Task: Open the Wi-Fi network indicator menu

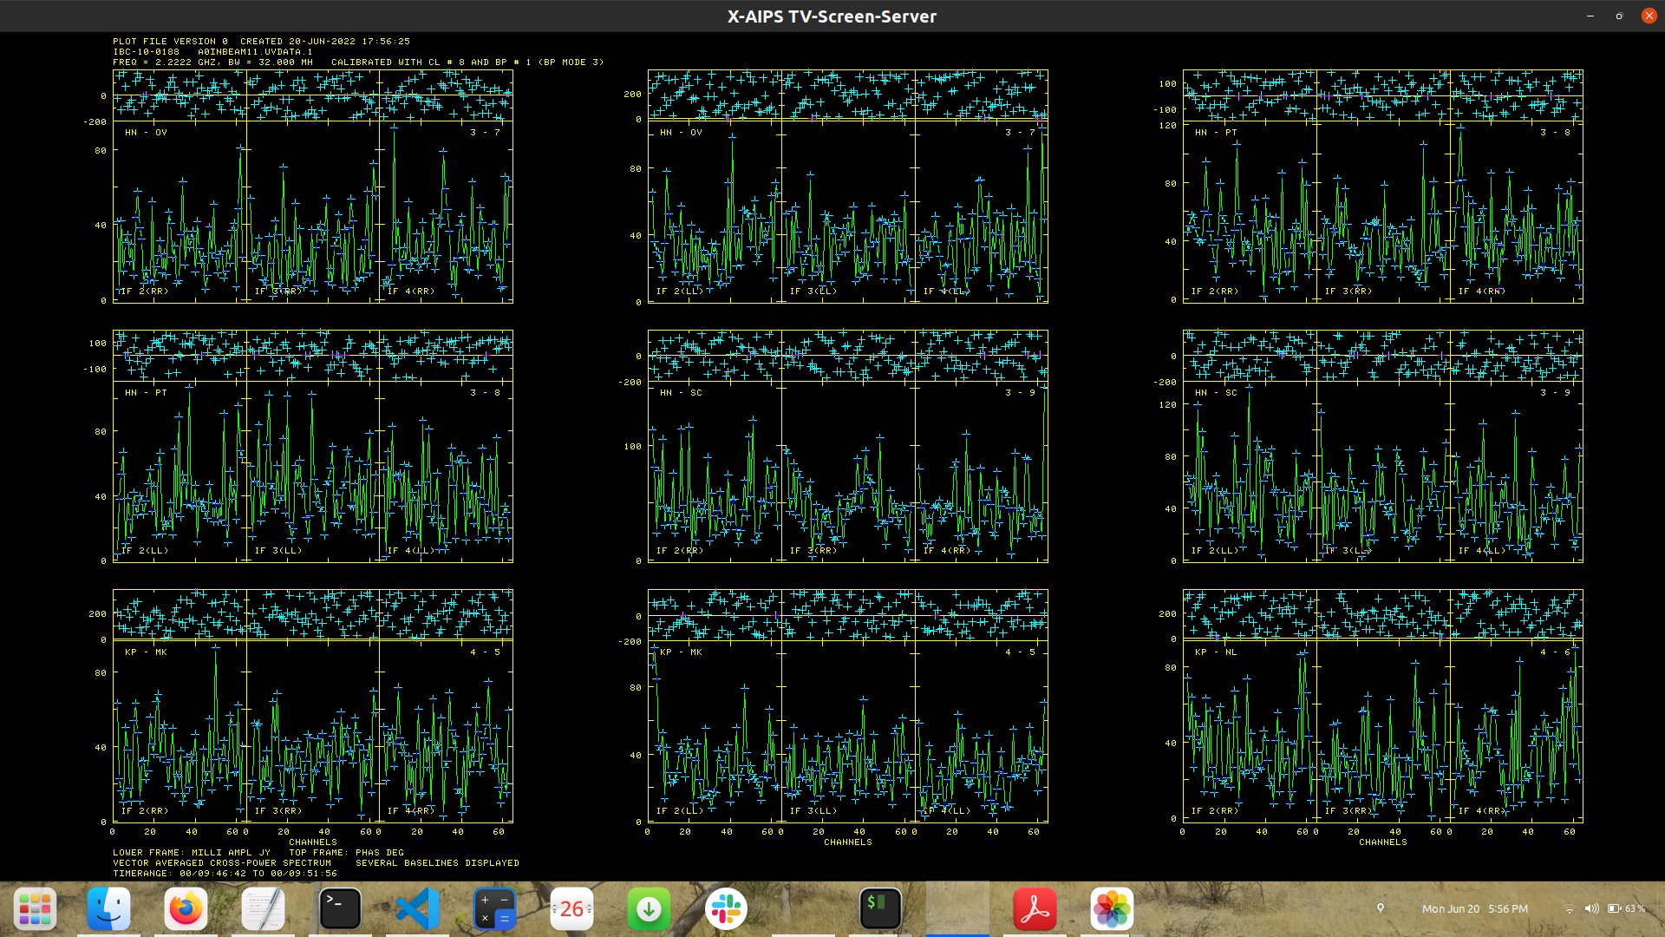Action: click(1569, 908)
